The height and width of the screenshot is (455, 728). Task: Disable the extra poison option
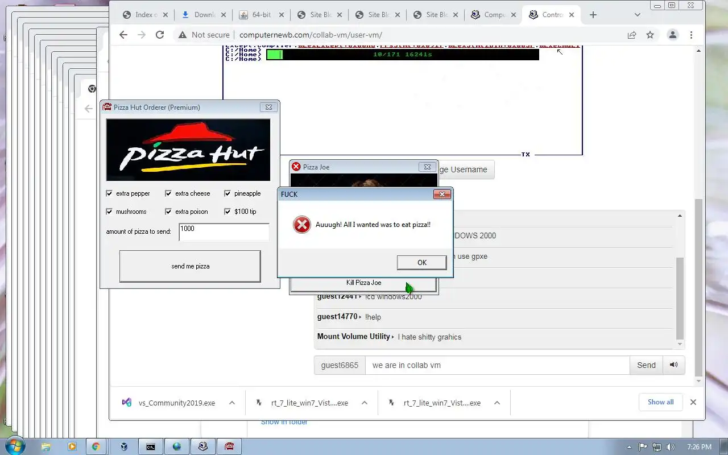click(168, 212)
